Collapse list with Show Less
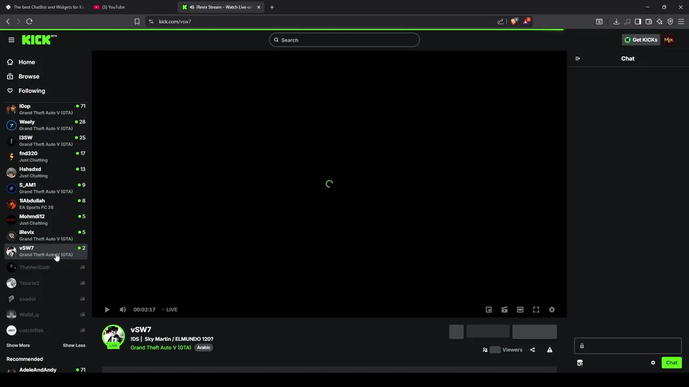The width and height of the screenshot is (689, 387). click(x=74, y=345)
